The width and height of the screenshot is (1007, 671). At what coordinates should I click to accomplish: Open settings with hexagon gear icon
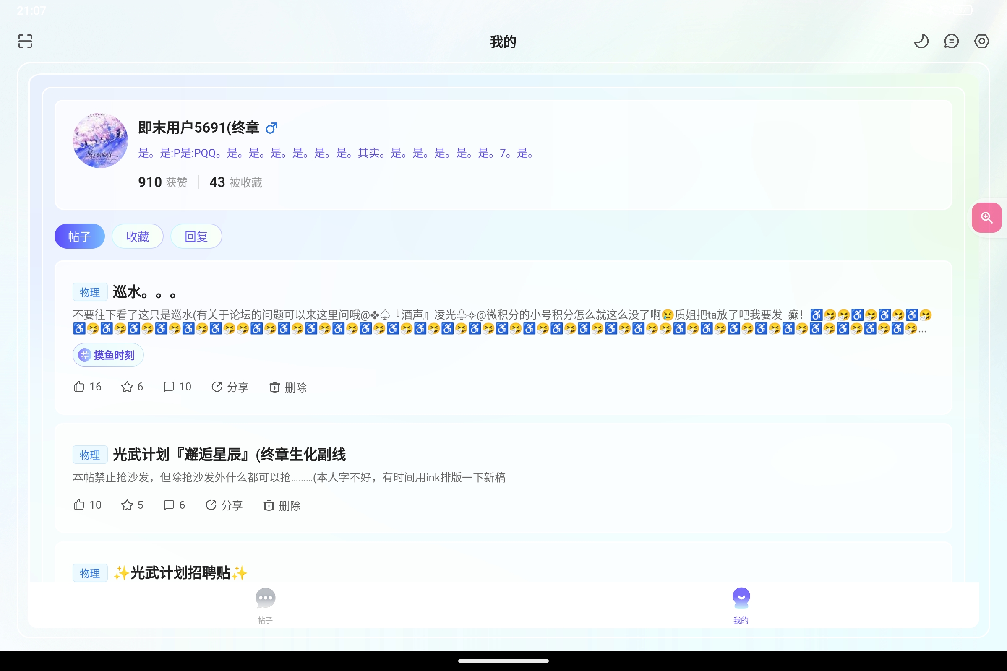[981, 41]
